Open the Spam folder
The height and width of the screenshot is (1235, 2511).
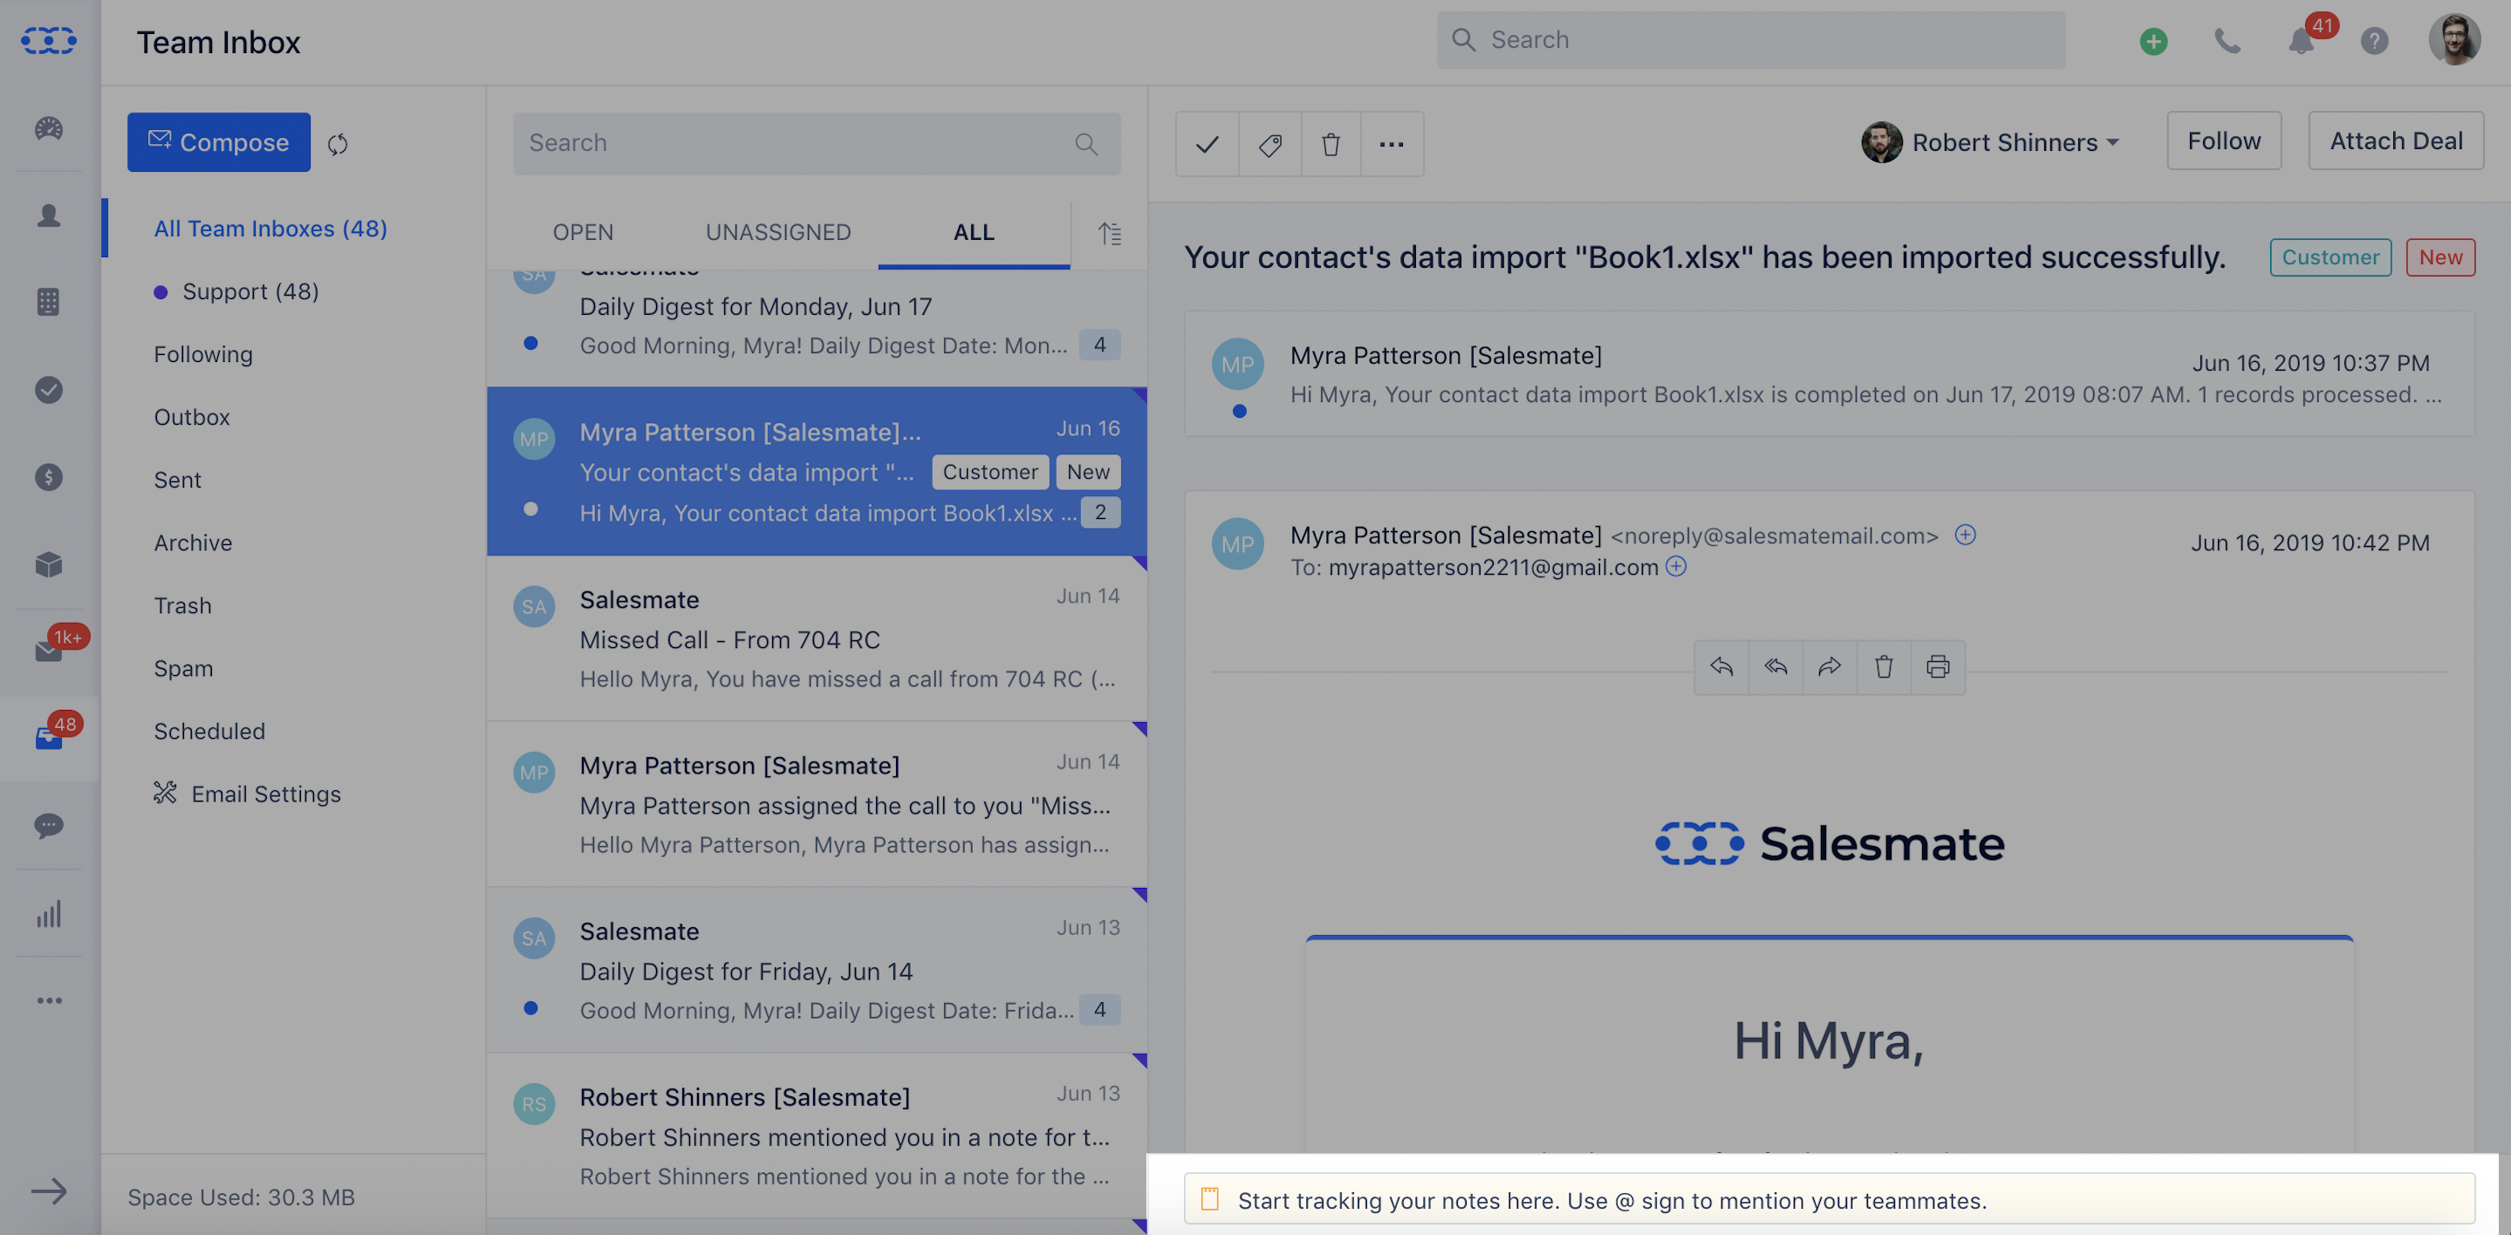click(183, 669)
